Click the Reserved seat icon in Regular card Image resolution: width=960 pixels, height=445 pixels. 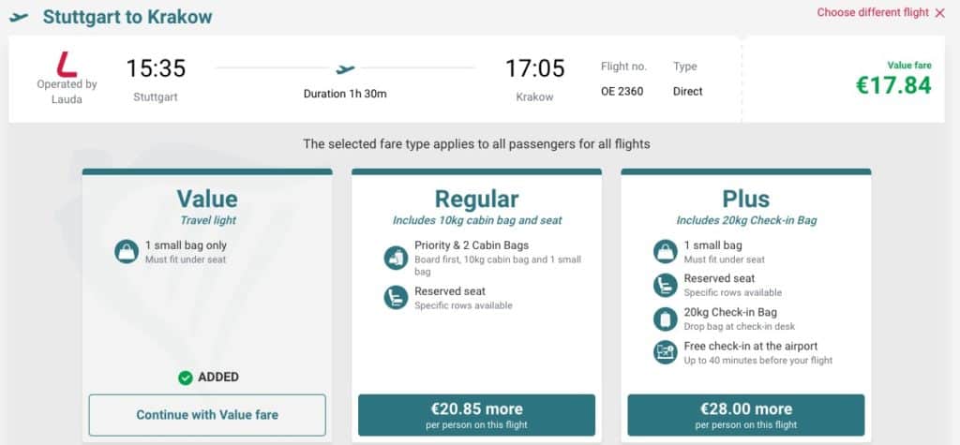397,298
